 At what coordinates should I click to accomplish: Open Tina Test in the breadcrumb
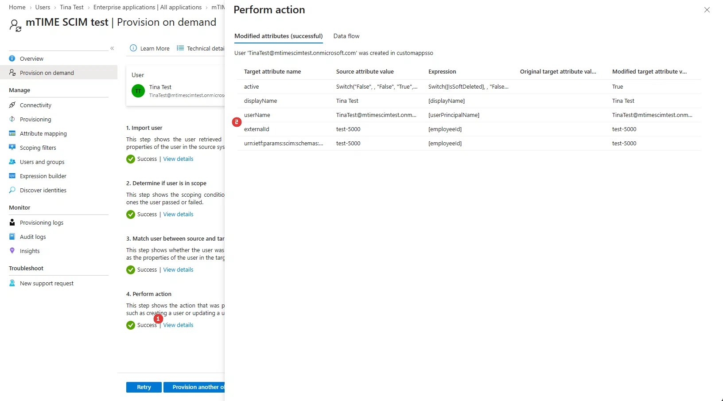[x=72, y=8]
